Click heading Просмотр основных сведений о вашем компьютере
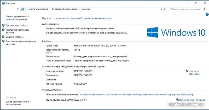 click(x=77, y=18)
